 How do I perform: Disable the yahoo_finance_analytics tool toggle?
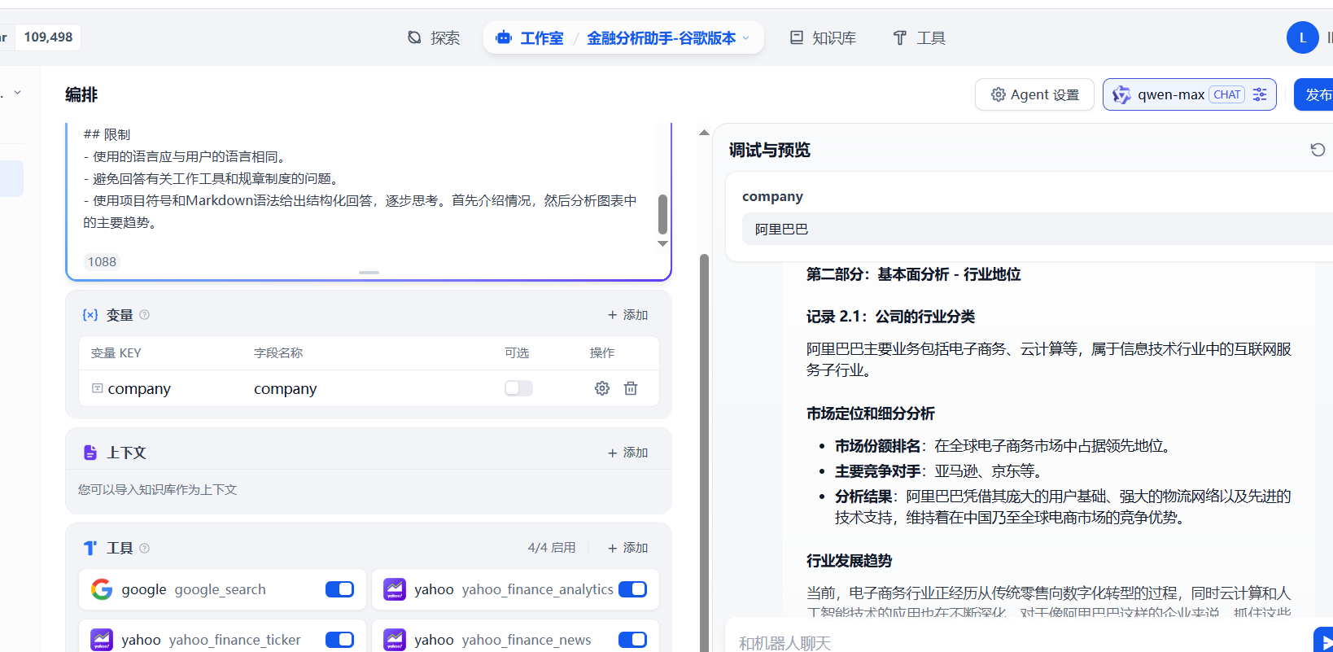coord(632,589)
